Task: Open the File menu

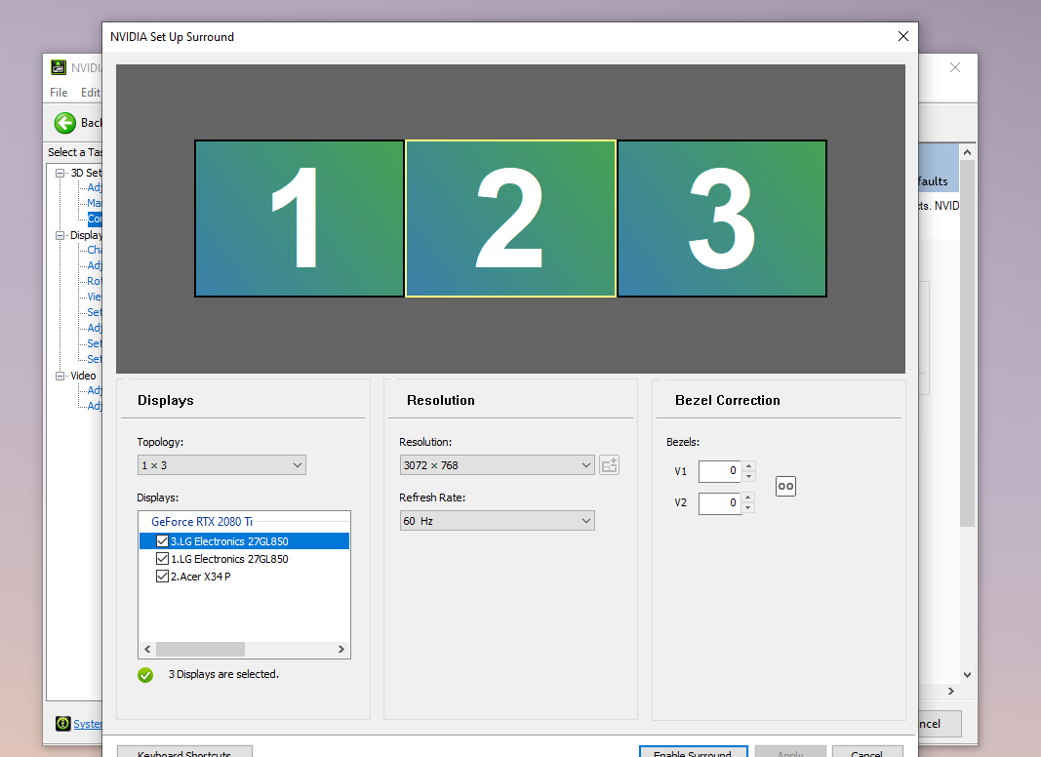Action: click(59, 93)
